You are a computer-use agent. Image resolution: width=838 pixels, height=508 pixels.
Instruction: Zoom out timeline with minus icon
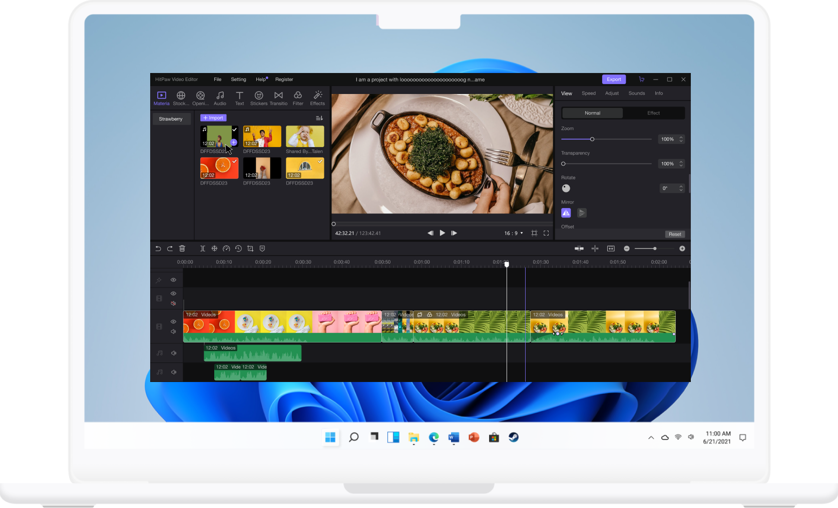coord(627,248)
